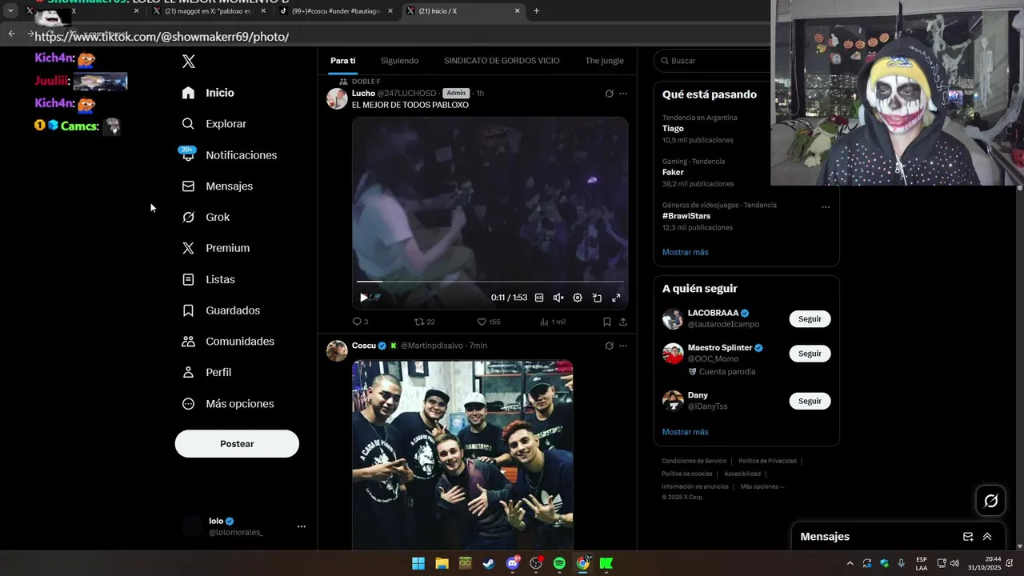This screenshot has width=1024, height=576.
Task: Enter fullscreen on the video
Action: click(616, 298)
